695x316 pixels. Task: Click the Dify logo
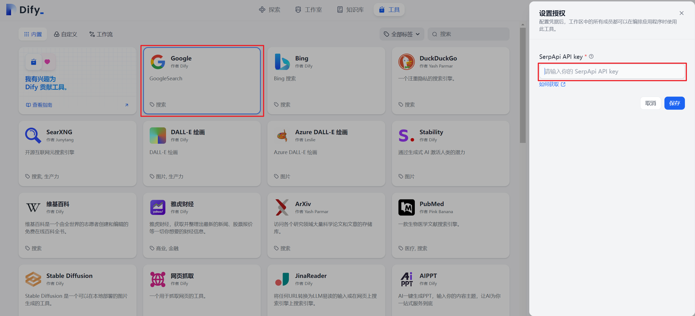(x=25, y=10)
